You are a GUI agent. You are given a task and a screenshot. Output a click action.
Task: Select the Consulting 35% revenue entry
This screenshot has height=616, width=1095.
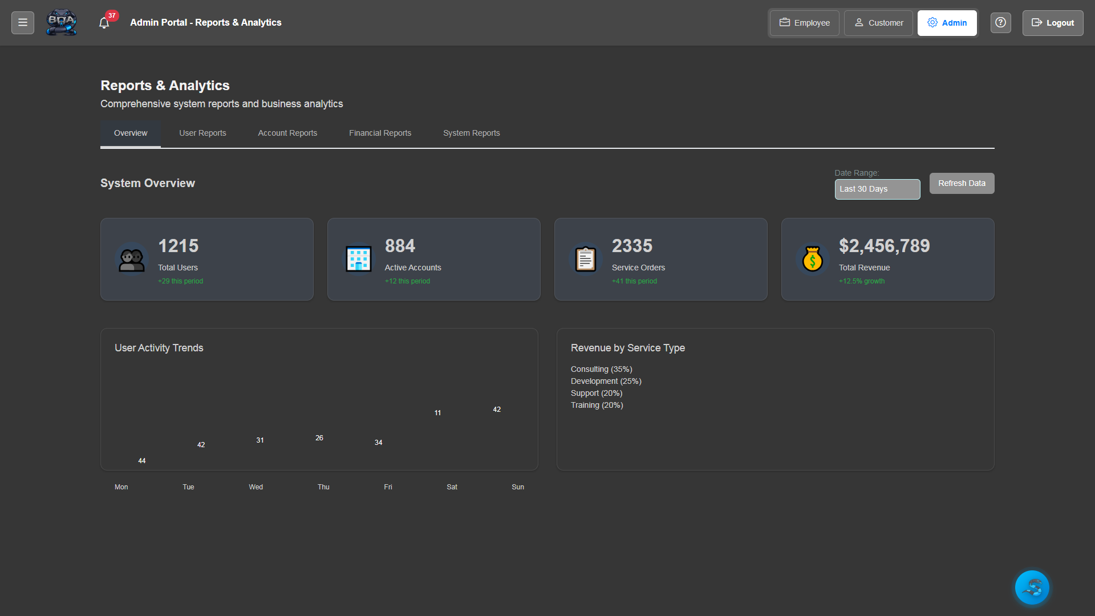(601, 369)
